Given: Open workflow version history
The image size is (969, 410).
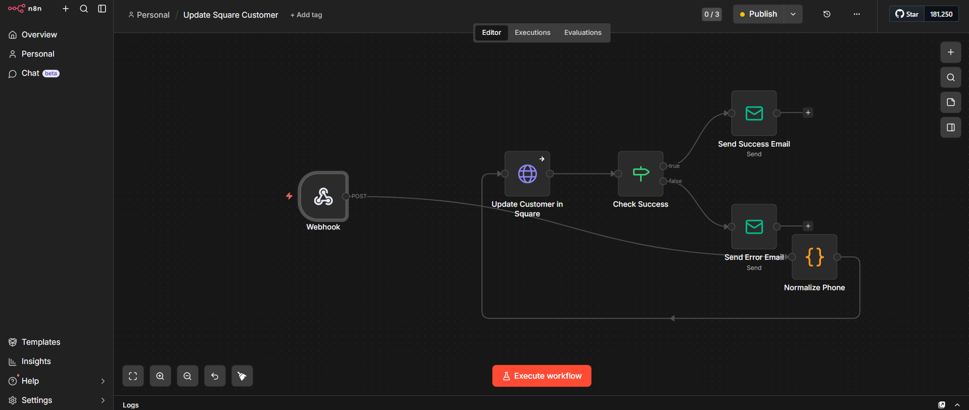Looking at the screenshot, I should 827,14.
